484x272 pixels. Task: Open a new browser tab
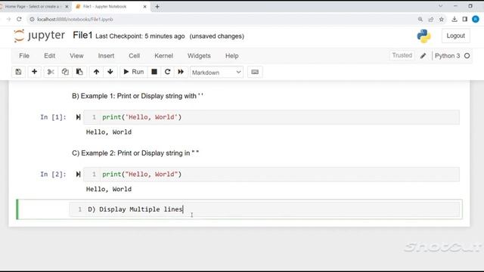point(157,7)
